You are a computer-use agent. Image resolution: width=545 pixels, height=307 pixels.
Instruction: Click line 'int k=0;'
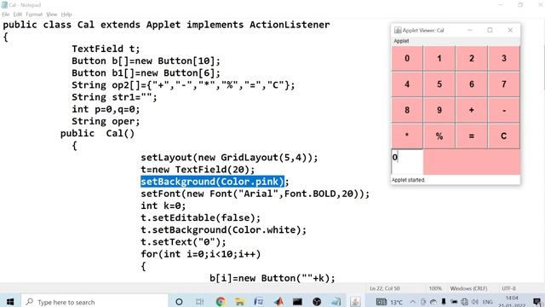[163, 206]
